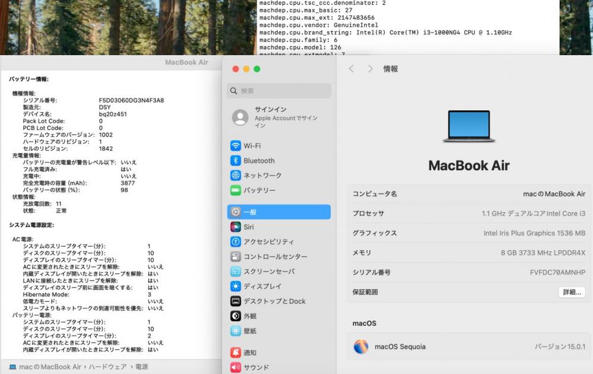Select バッテリー label in sidebar
The image size is (593, 374).
tap(260, 190)
